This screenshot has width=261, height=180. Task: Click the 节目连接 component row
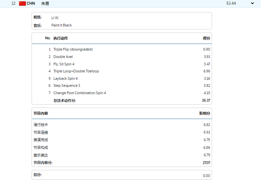pyautogui.click(x=122, y=132)
